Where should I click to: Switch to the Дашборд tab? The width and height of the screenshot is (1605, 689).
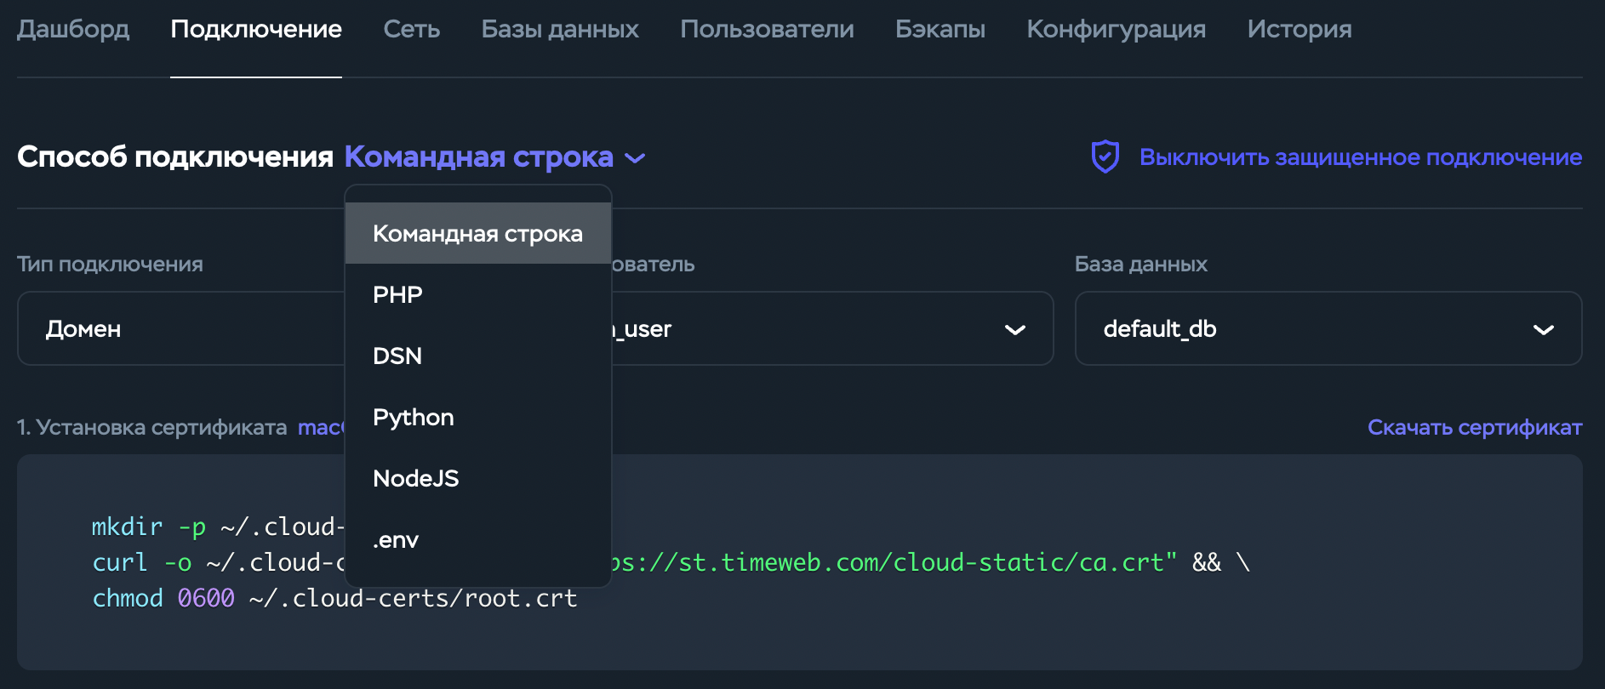click(73, 29)
